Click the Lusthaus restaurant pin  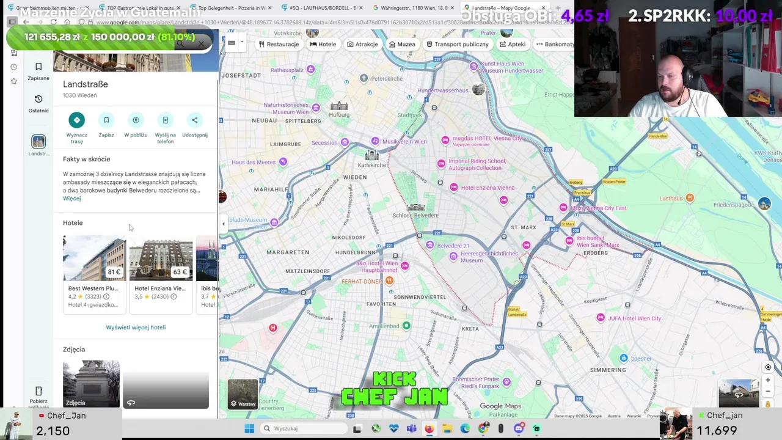tap(690, 197)
